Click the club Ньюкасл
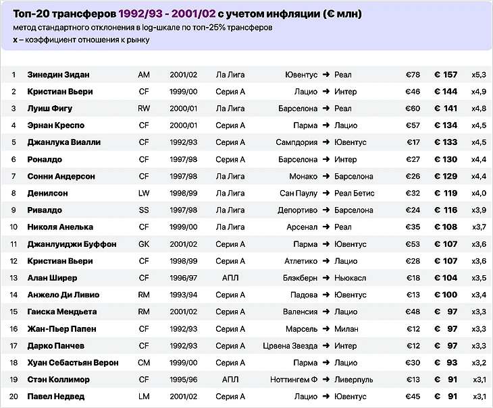 coord(351,278)
